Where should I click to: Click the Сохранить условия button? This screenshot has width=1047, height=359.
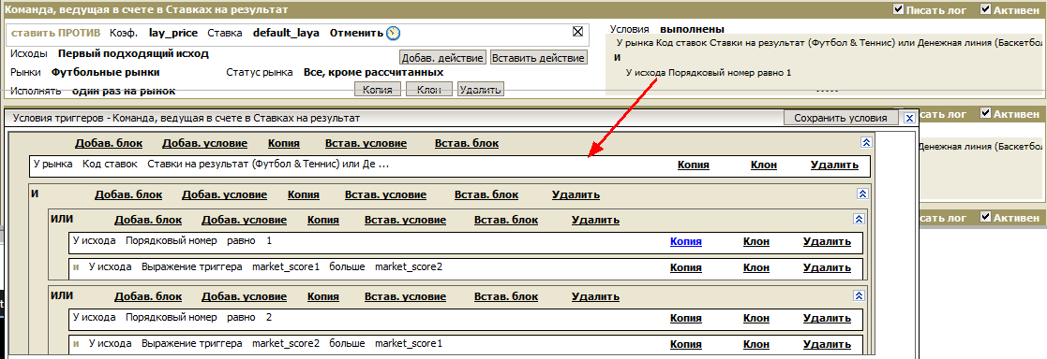pyautogui.click(x=840, y=118)
